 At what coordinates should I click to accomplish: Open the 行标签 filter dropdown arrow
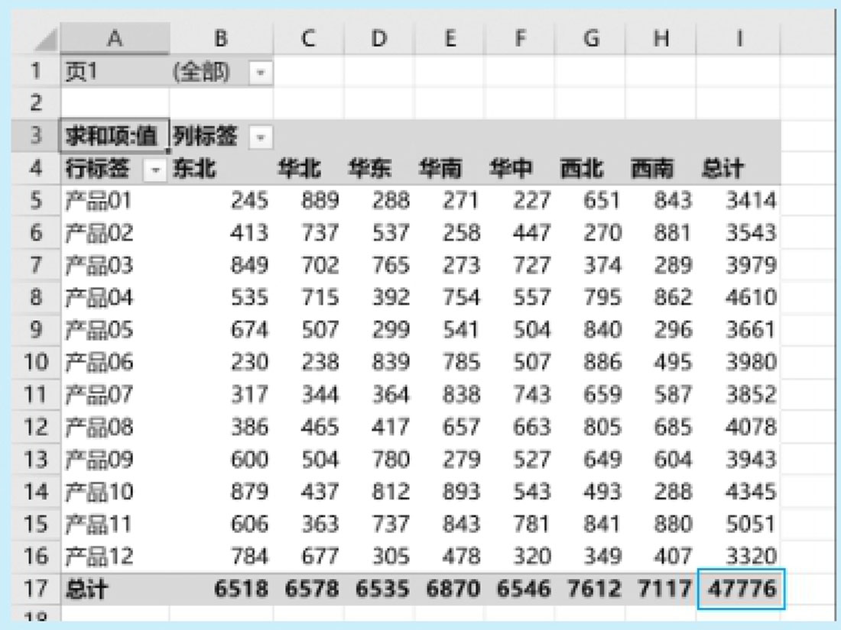(x=157, y=170)
